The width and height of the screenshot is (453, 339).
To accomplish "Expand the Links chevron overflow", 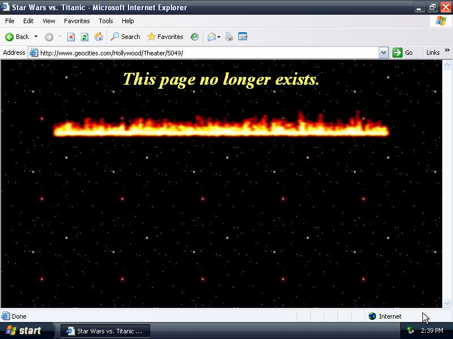I will [447, 50].
